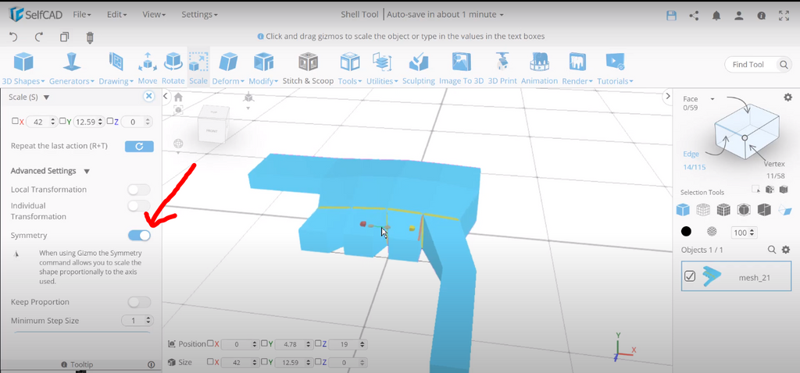Expand the Scale (S) panel arrow
Image resolution: width=800 pixels, height=373 pixels.
pyautogui.click(x=46, y=97)
